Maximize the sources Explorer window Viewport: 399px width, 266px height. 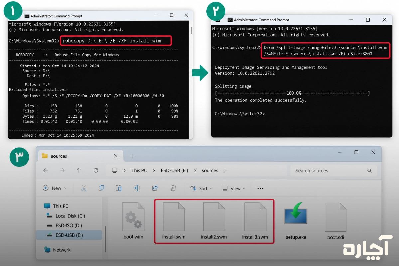(356, 152)
